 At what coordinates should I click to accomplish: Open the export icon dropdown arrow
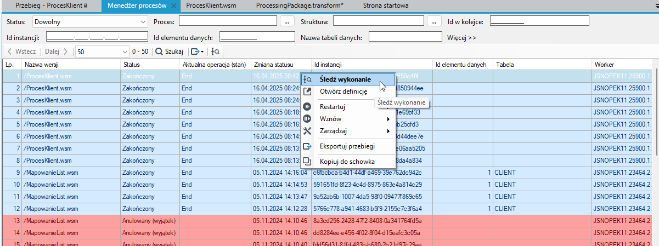point(202,52)
